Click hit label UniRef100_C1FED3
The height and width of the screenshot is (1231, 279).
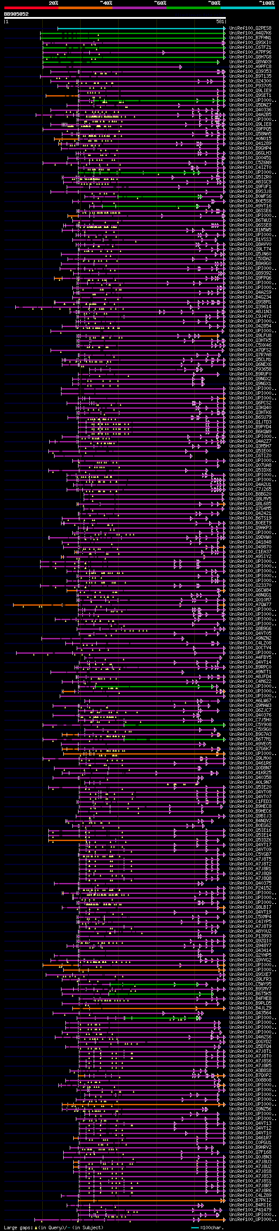pyautogui.click(x=250, y=801)
